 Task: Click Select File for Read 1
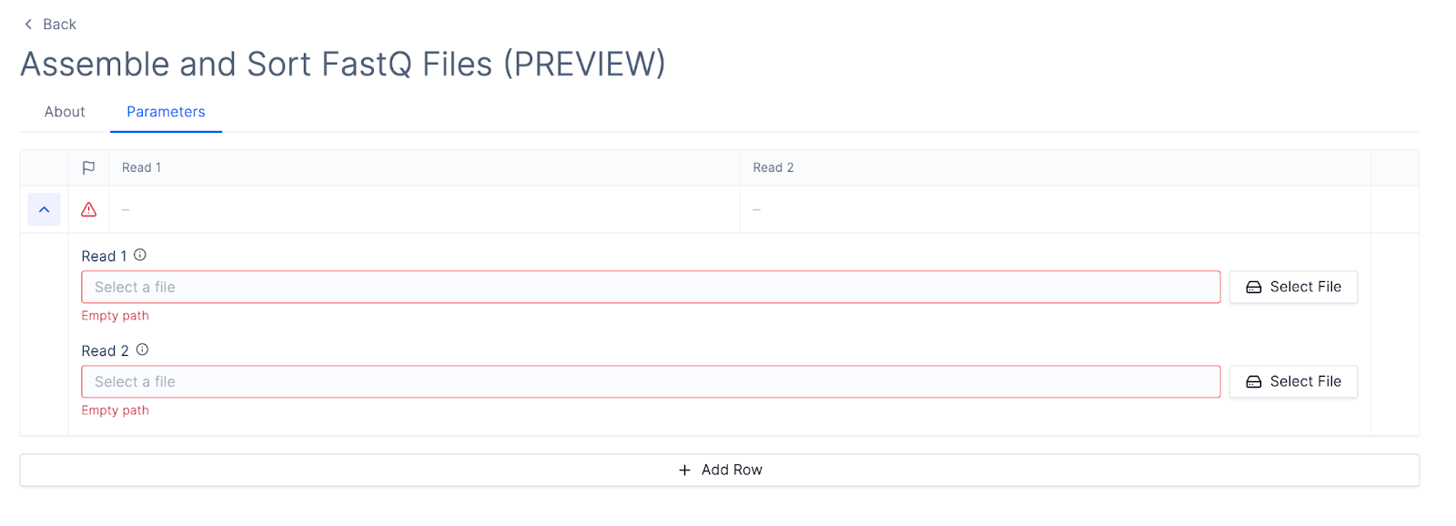[x=1293, y=287]
